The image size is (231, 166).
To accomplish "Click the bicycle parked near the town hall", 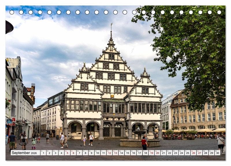I will coord(71,137).
